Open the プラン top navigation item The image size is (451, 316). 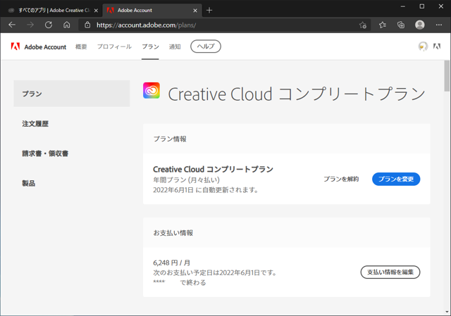click(150, 46)
